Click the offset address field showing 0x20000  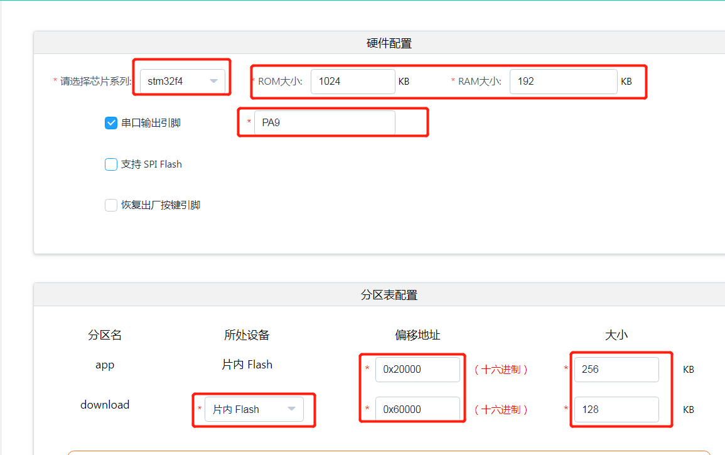coord(417,369)
